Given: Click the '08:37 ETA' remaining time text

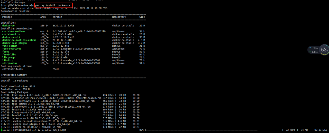Looking at the screenshot, I should click(x=320, y=130).
